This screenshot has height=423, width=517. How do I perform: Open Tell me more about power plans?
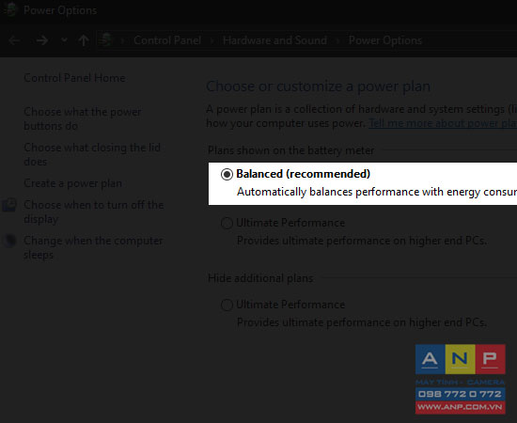point(443,123)
